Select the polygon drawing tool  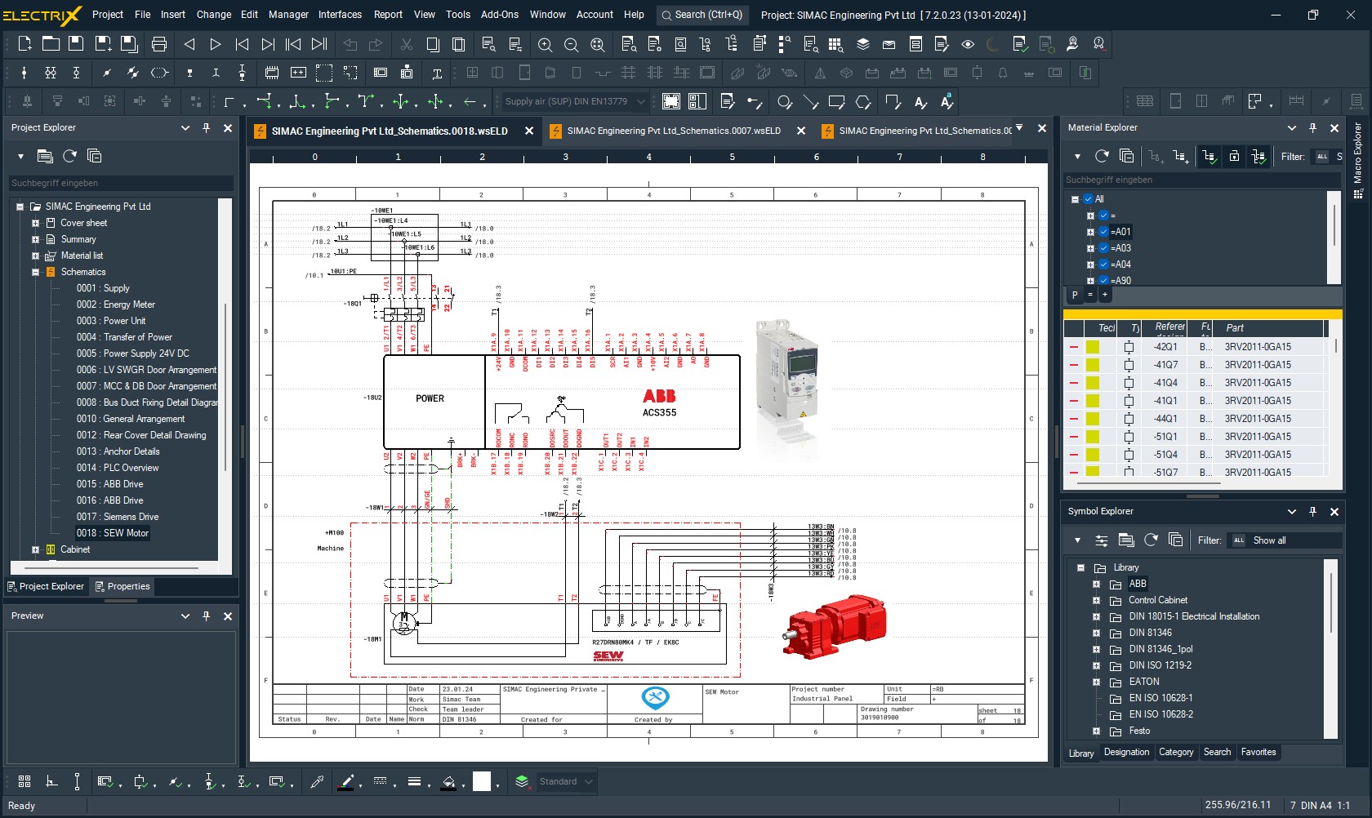(863, 102)
